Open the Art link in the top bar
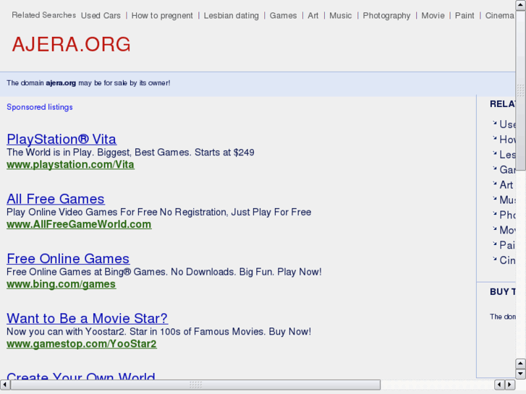Viewport: 526px width, 394px height. tap(313, 15)
